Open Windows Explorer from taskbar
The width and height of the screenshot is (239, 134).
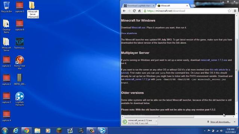[37, 131]
